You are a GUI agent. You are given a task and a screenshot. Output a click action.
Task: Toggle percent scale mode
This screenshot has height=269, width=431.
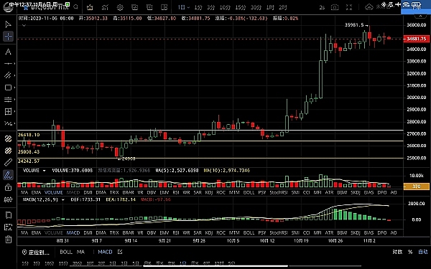pyautogui.click(x=410, y=252)
